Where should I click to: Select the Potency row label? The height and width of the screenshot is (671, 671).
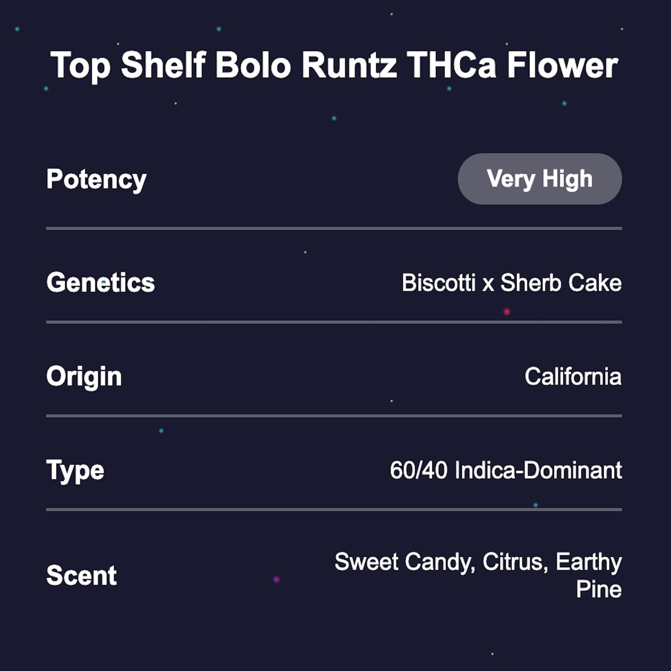coord(96,180)
